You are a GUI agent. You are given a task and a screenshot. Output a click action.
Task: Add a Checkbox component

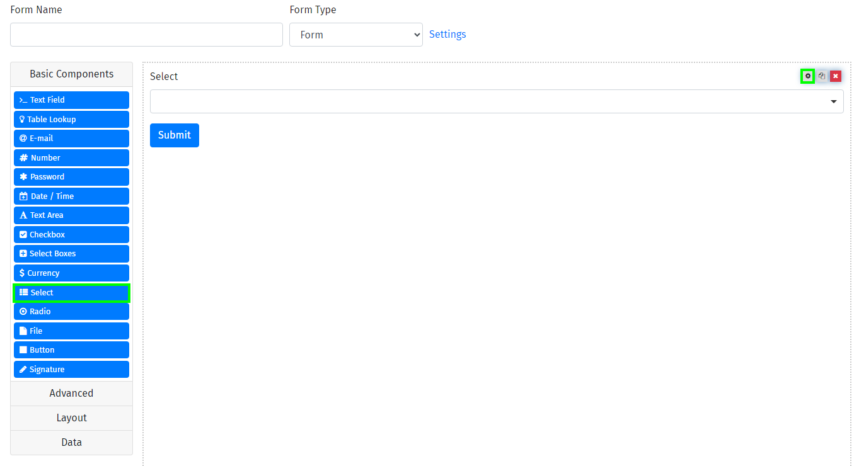point(71,235)
